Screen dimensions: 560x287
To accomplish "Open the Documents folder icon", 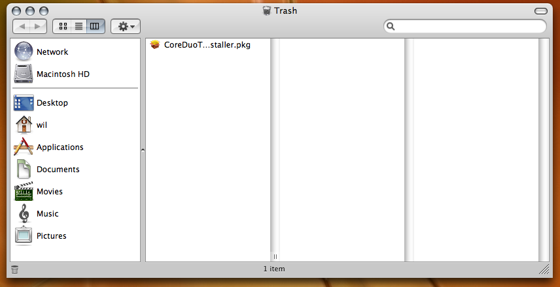I will click(24, 169).
